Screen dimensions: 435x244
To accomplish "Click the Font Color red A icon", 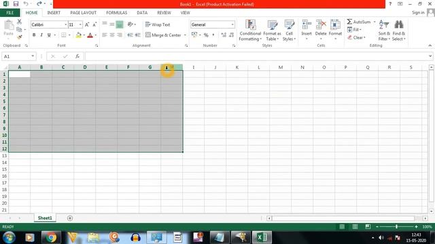I will pos(90,35).
